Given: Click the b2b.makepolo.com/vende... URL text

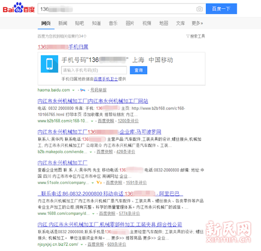Looking at the screenshot, I should tap(63, 152).
